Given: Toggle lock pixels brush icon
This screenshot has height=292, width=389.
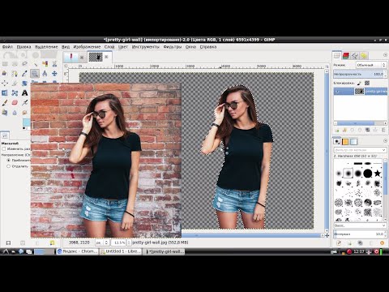Looking at the screenshot, I should click(x=360, y=84).
